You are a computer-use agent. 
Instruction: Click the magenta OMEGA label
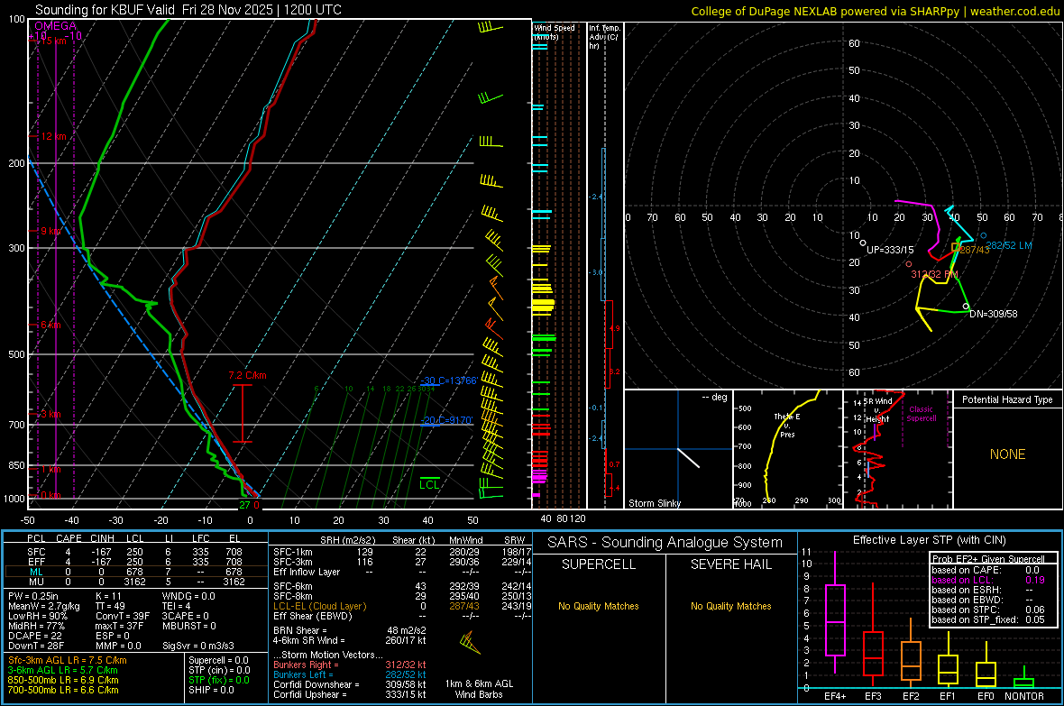(56, 26)
